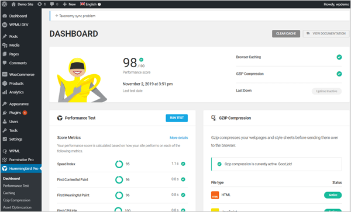Open the updates indicator showing 1
The image size is (351, 212).
click(x=42, y=4)
